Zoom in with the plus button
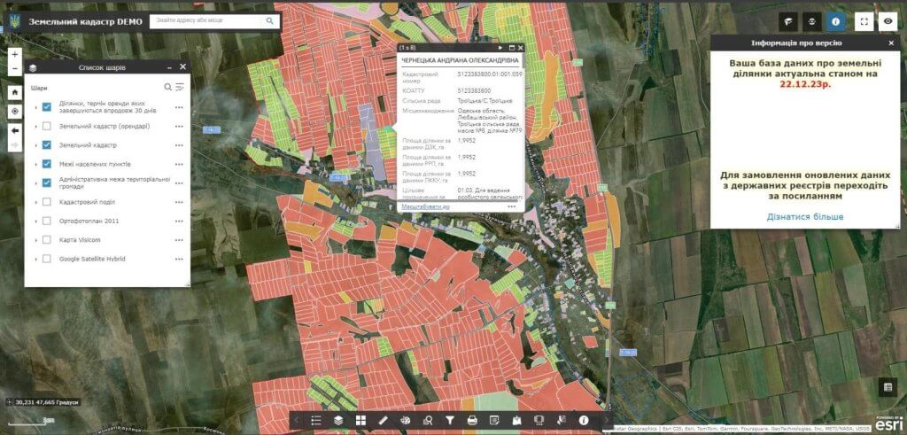Viewport: 907px width, 435px height. [x=15, y=54]
